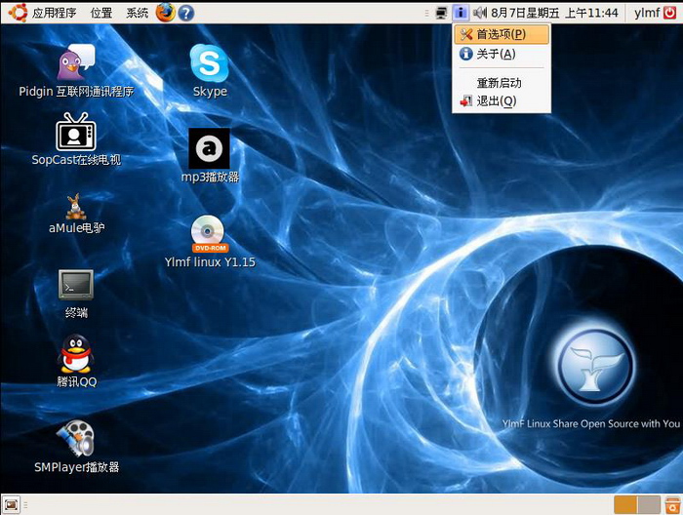Select the mp3 player desktop icon
Image resolution: width=683 pixels, height=515 pixels.
(209, 148)
